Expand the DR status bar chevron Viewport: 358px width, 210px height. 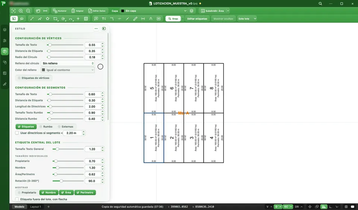(301, 207)
